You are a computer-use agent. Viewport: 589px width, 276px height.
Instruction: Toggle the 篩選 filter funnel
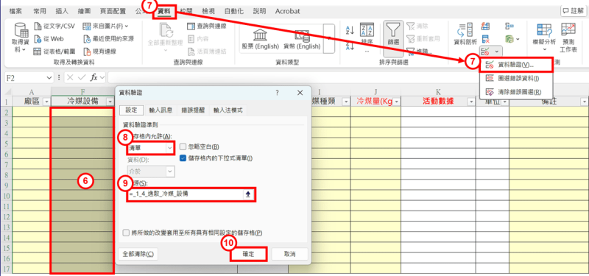point(393,38)
